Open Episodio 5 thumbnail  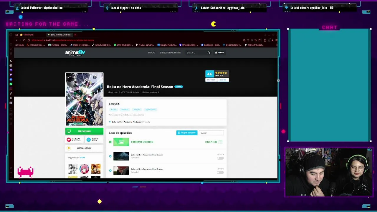pyautogui.click(x=121, y=156)
